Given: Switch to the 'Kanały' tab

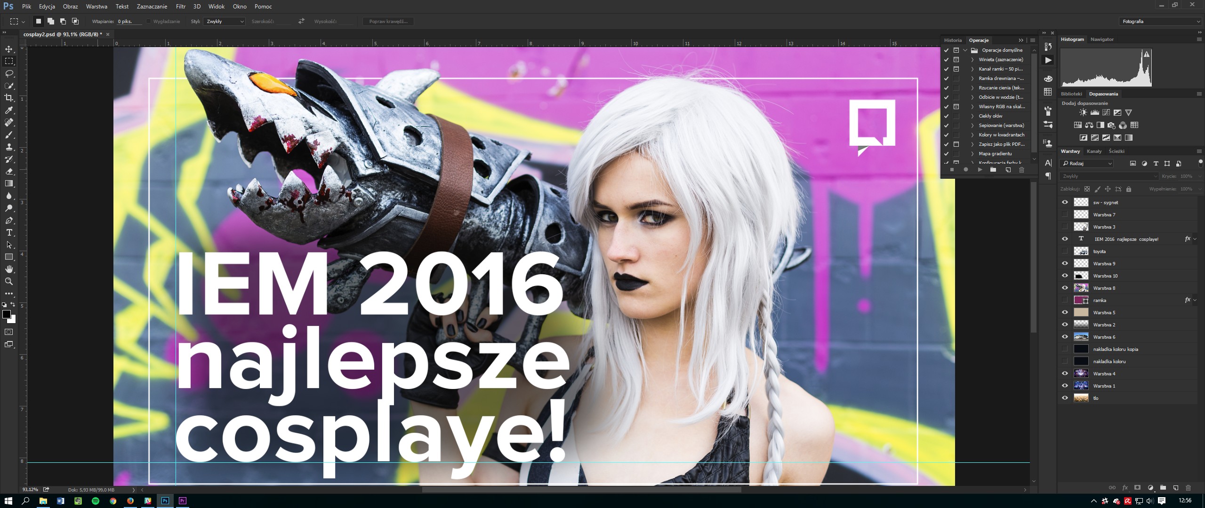Looking at the screenshot, I should coord(1094,151).
